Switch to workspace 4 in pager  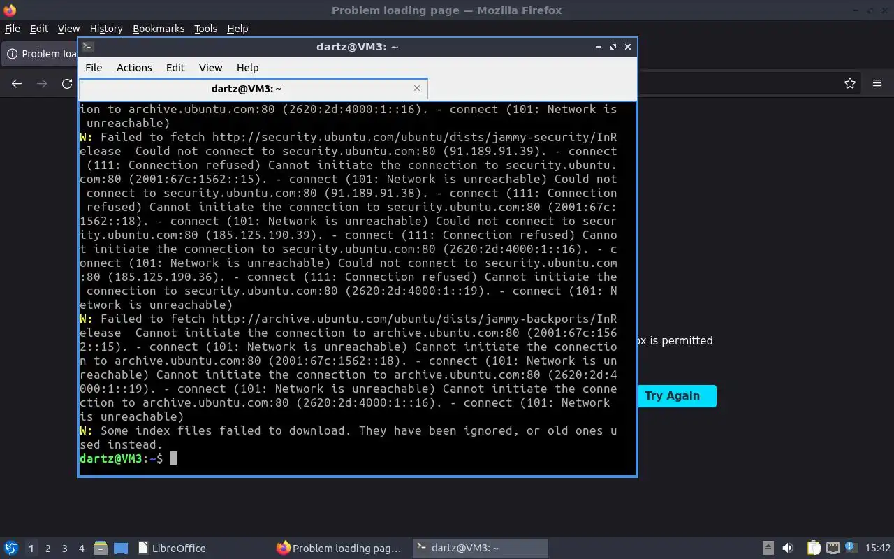[x=81, y=549]
